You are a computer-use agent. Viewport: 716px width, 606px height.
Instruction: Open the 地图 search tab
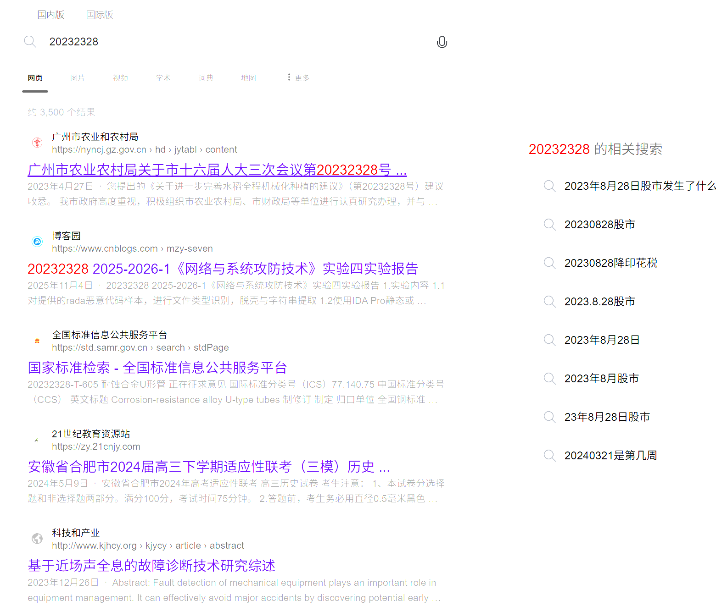[248, 77]
